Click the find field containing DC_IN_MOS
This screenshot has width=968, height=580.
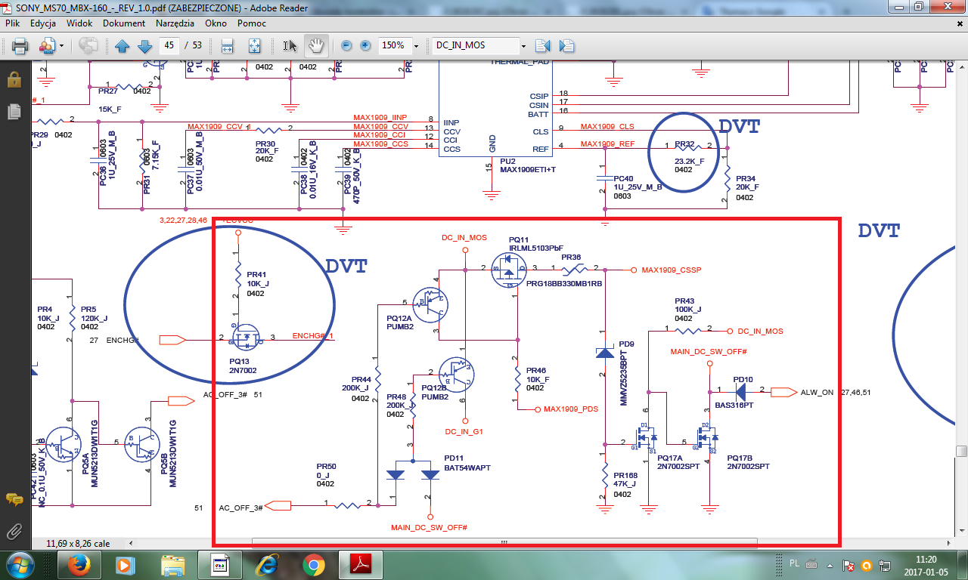(476, 45)
